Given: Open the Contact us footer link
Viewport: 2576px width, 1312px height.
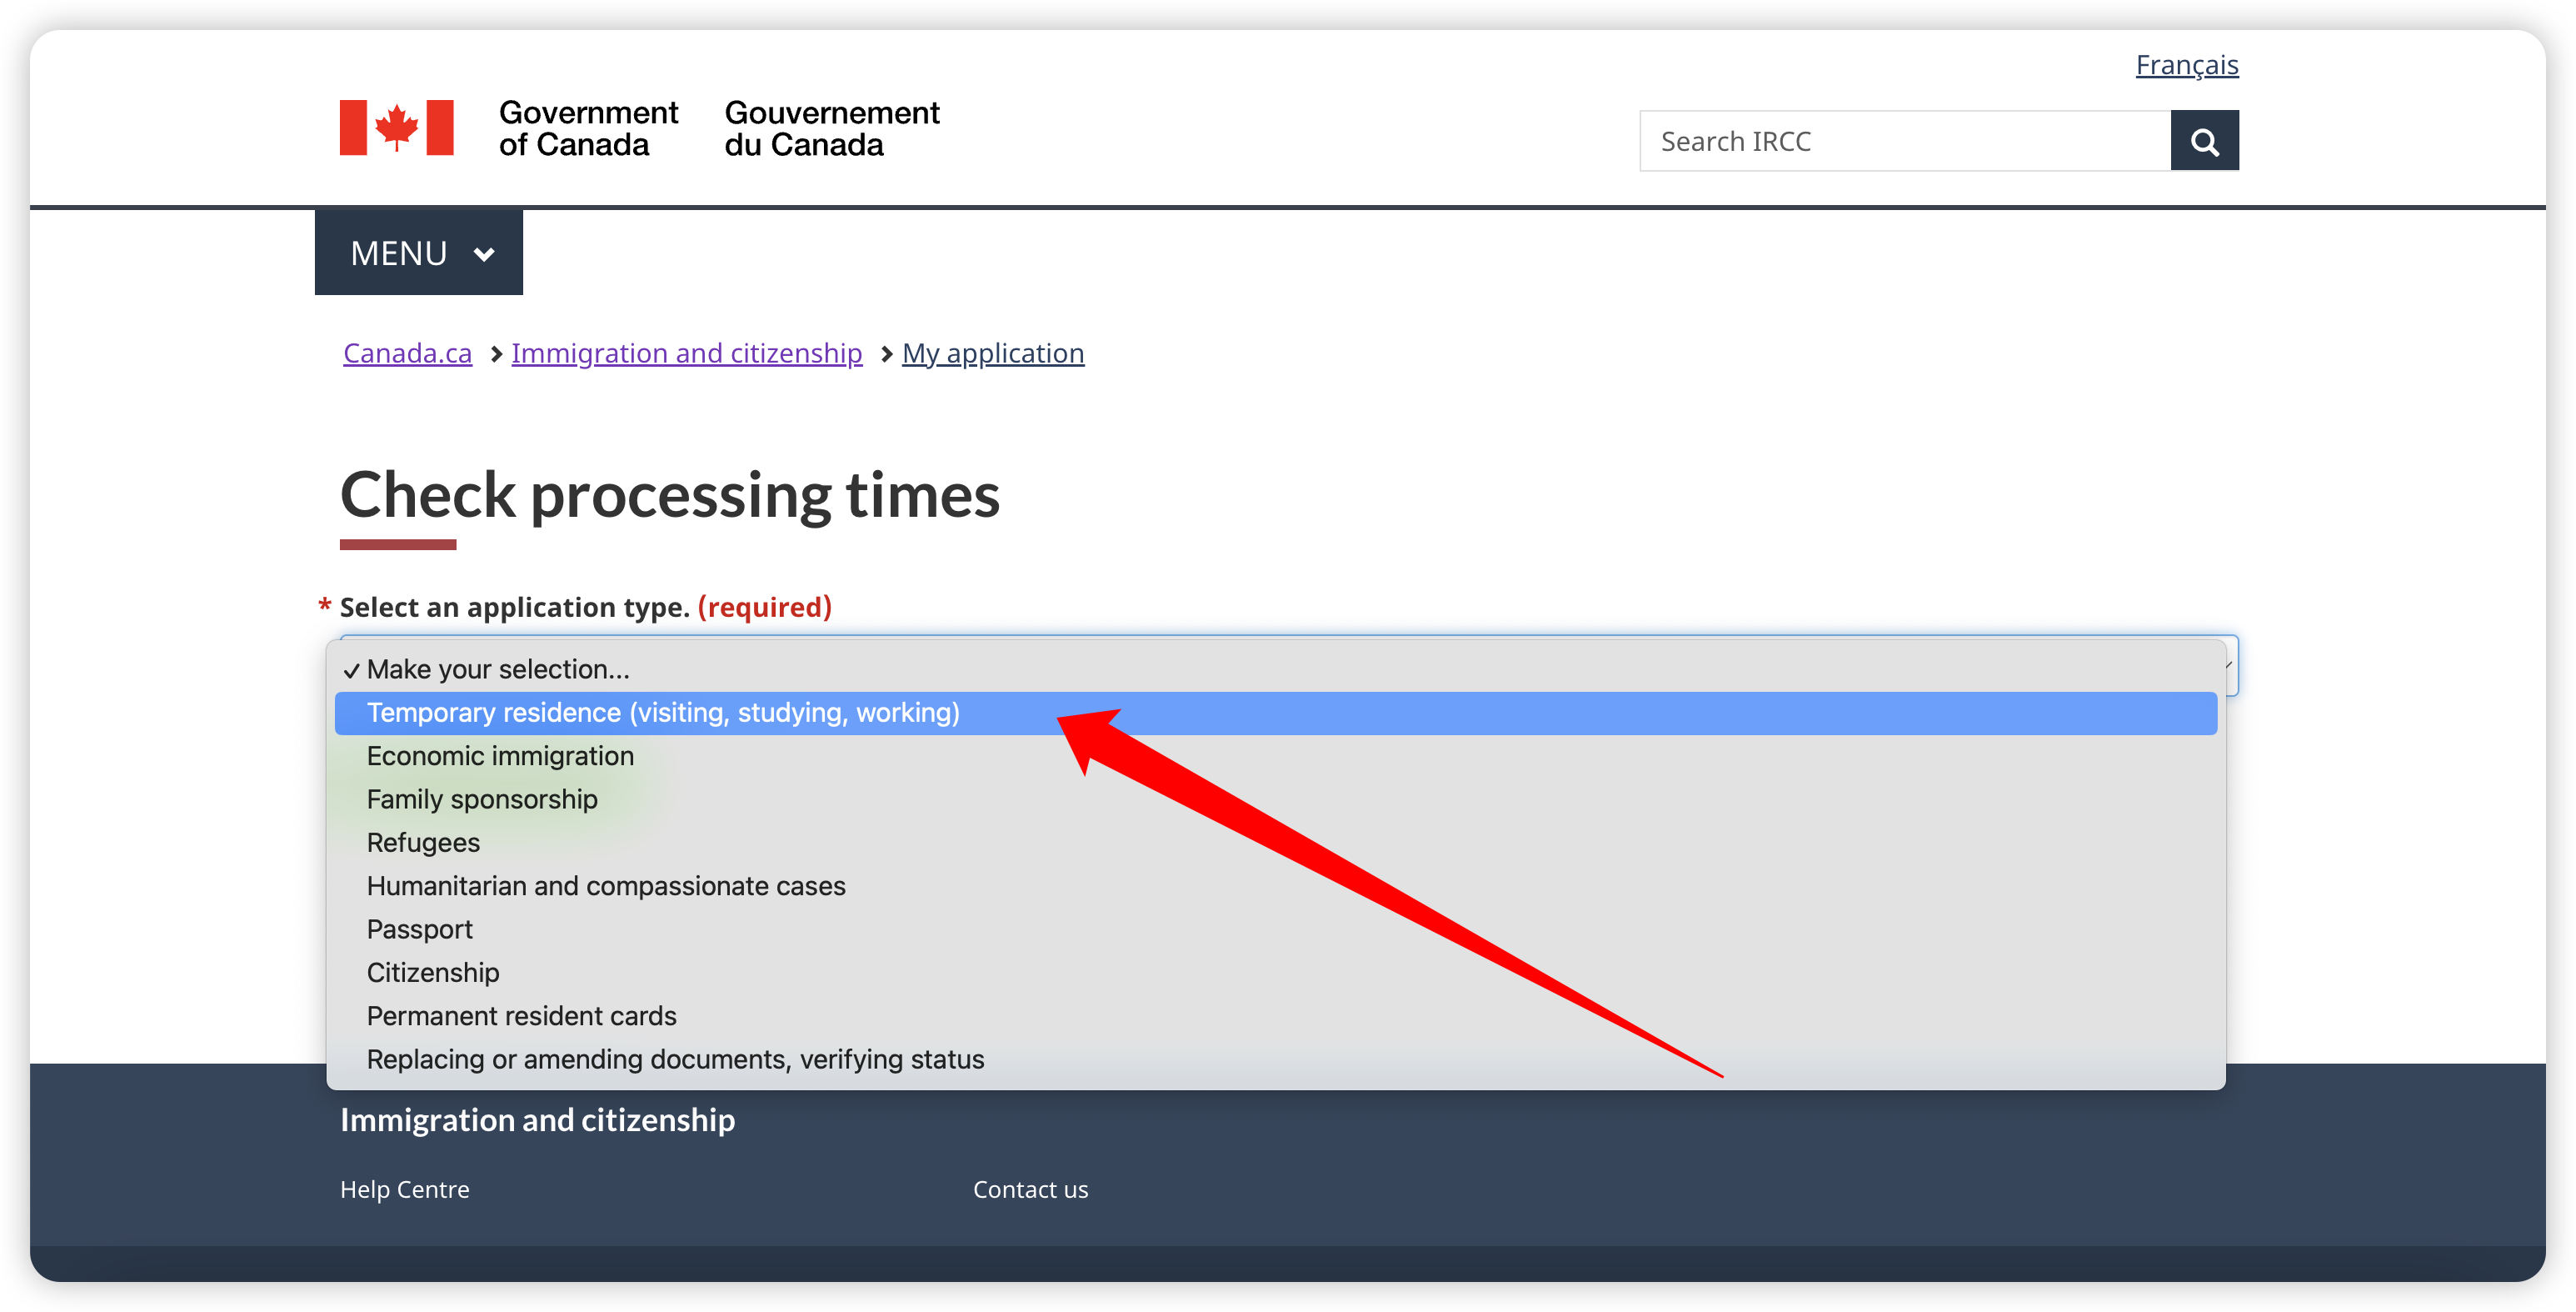Looking at the screenshot, I should [1030, 1190].
